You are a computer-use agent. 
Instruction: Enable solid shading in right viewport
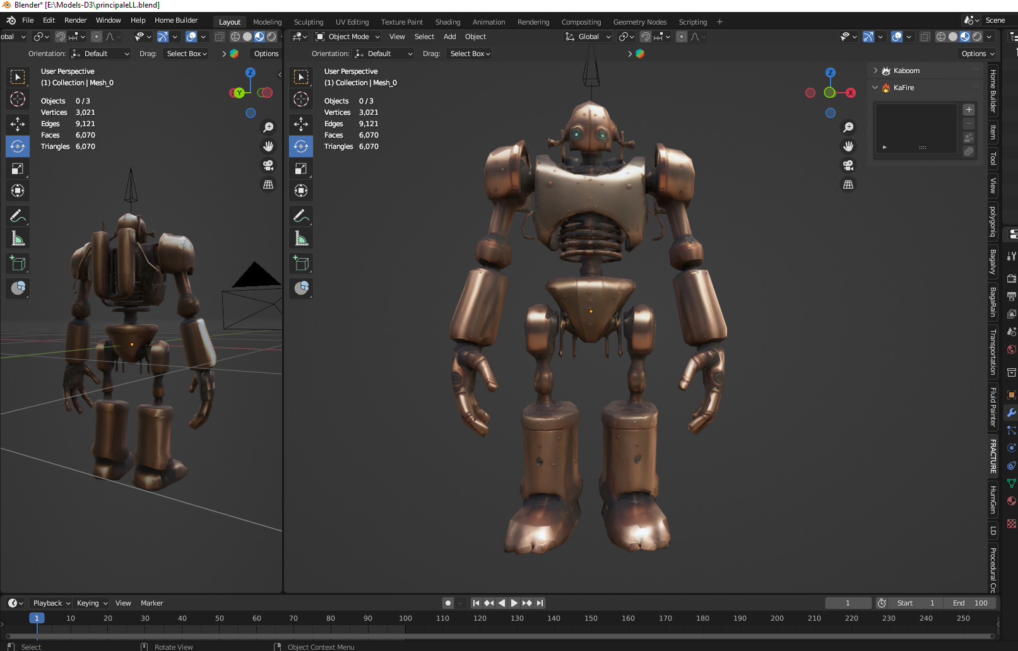[952, 37]
